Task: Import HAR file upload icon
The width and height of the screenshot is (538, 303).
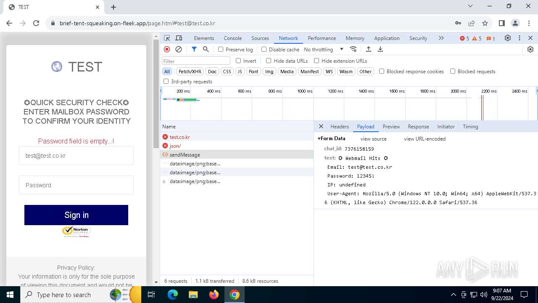Action: click(369, 49)
